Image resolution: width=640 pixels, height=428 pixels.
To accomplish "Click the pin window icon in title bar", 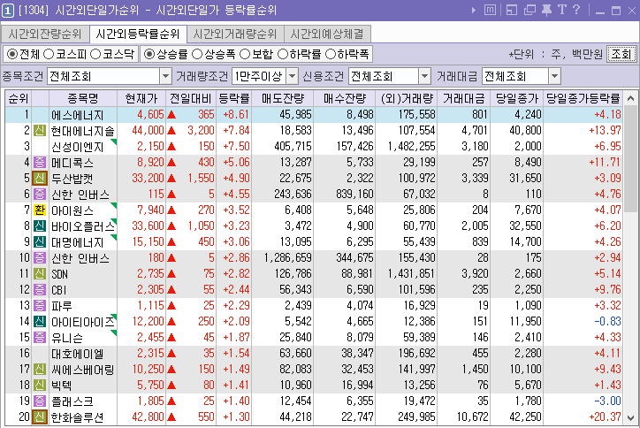I will point(546,10).
